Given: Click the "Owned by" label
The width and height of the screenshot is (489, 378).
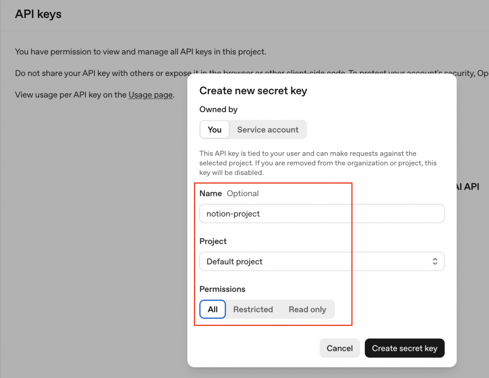Looking at the screenshot, I should pyautogui.click(x=218, y=109).
